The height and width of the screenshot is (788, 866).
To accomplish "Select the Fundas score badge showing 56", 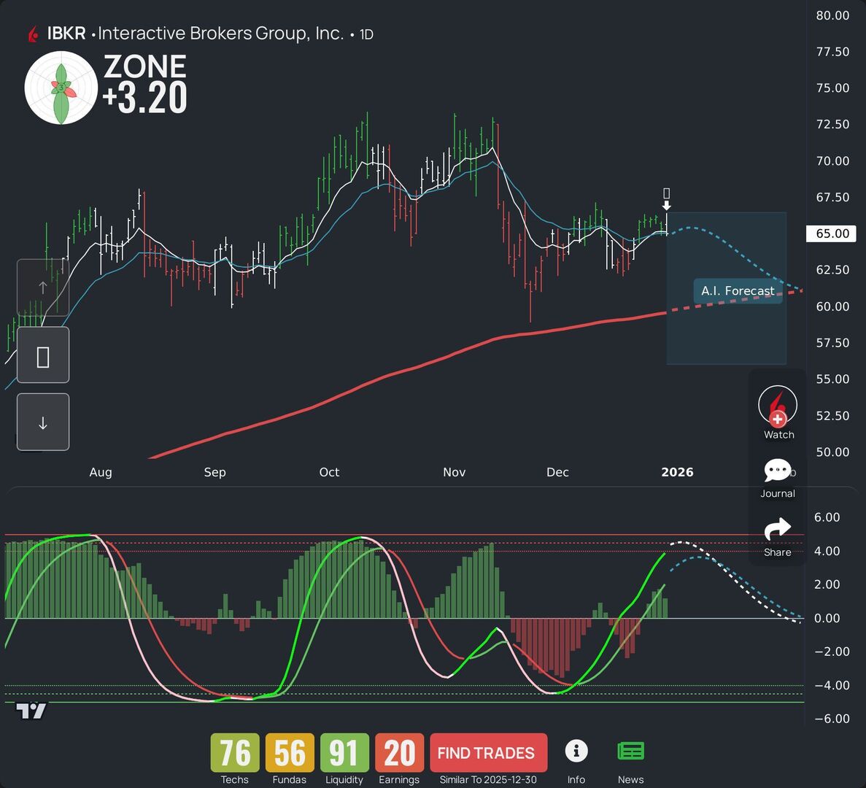I will pyautogui.click(x=289, y=752).
